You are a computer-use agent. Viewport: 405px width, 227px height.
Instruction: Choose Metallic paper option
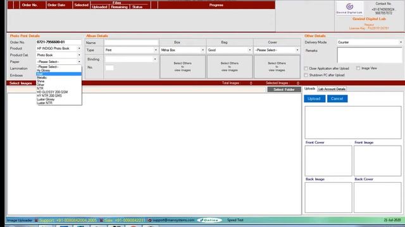(x=59, y=78)
